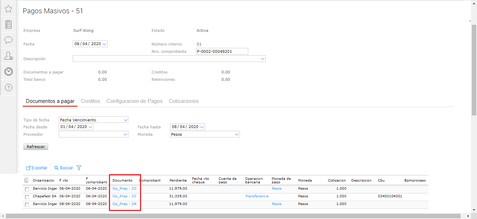Open the Transferencia link in Chapafest row
477x219 pixels.
[257, 196]
